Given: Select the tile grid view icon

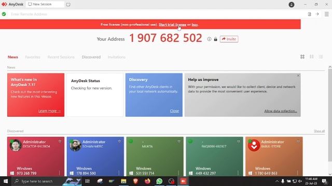Looking at the screenshot, I should [x=302, y=57].
